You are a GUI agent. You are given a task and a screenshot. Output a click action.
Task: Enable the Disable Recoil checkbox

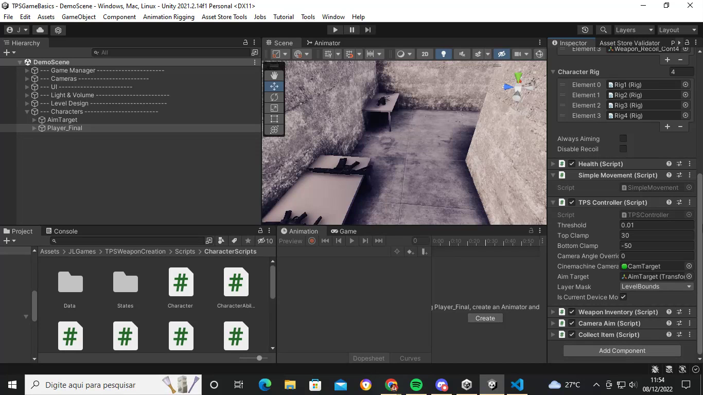[x=623, y=149]
